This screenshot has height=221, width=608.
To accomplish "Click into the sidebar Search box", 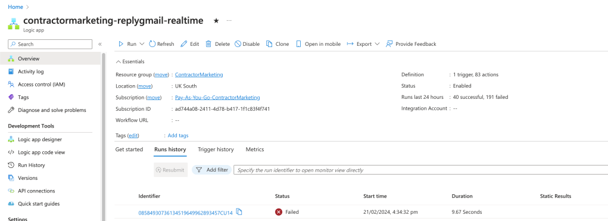I will (x=50, y=44).
